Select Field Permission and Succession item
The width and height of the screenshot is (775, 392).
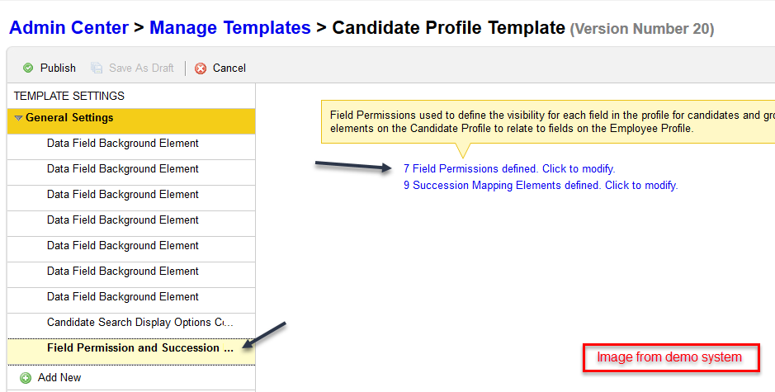(131, 348)
